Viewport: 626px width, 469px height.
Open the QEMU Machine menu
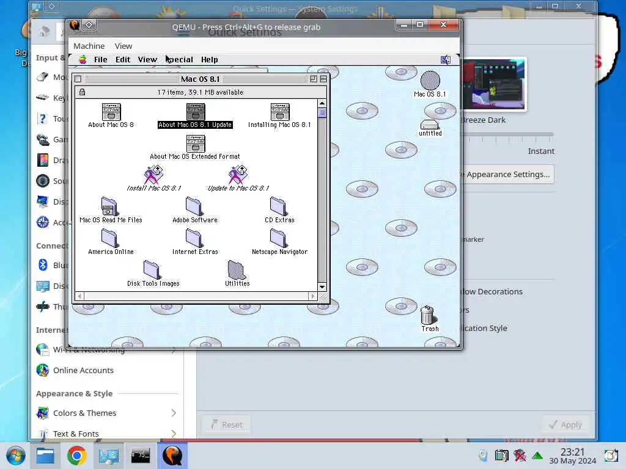click(89, 46)
